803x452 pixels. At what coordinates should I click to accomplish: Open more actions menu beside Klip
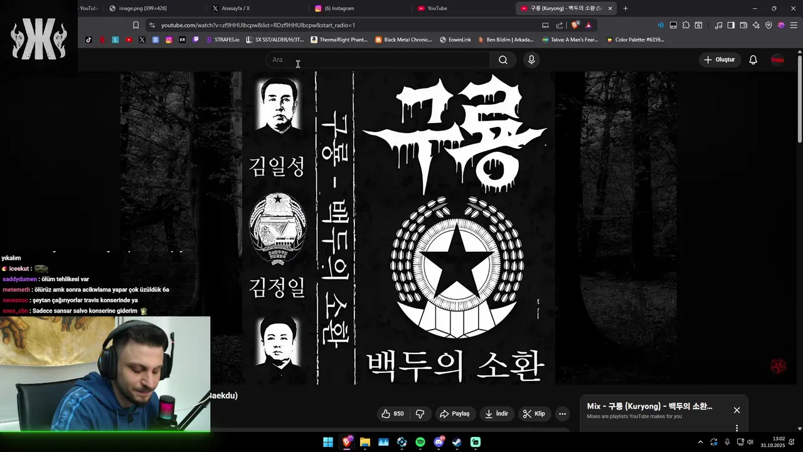pyautogui.click(x=562, y=414)
